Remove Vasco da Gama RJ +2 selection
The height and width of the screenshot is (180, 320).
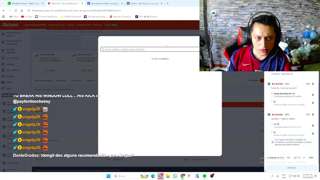click(313, 95)
